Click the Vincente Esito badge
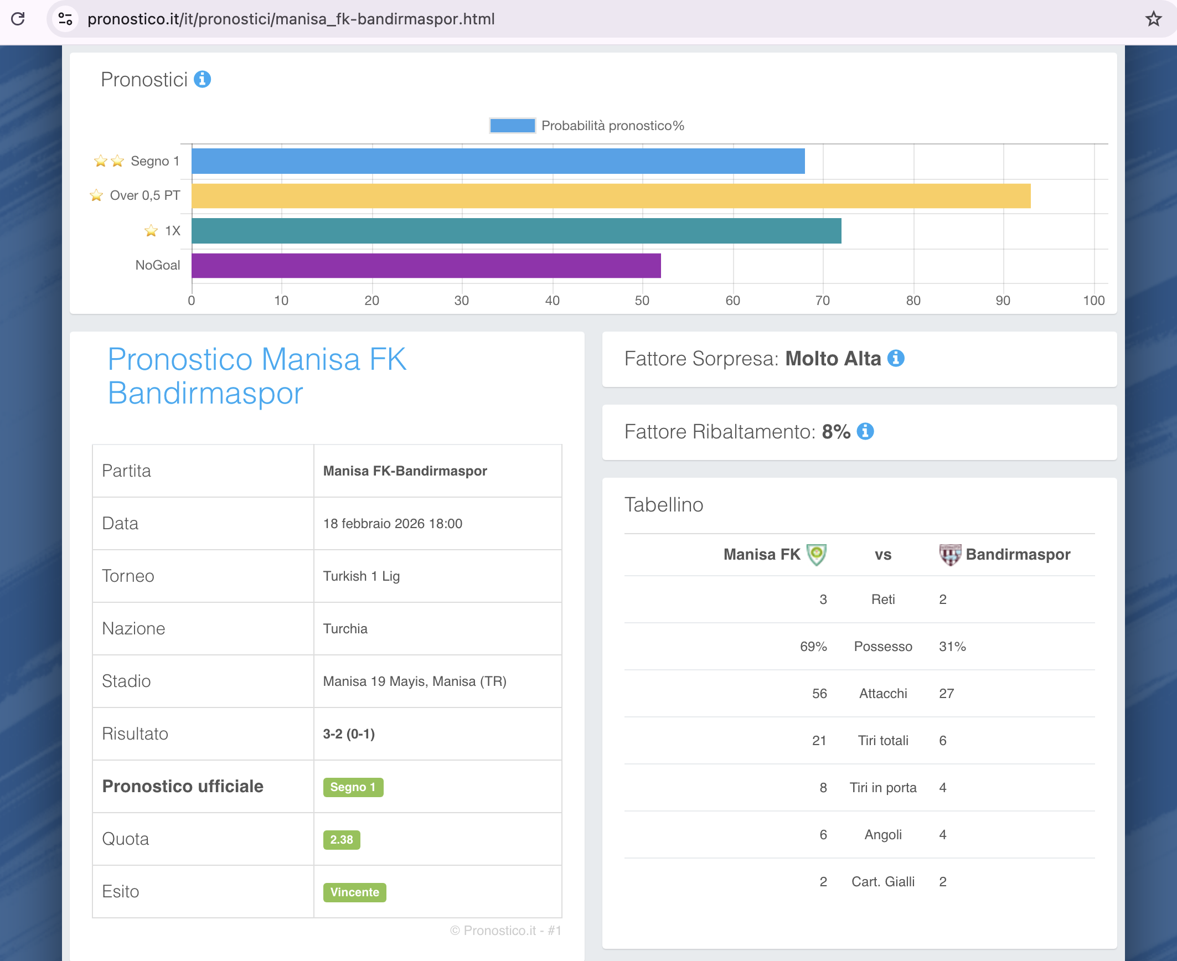 pyautogui.click(x=354, y=892)
